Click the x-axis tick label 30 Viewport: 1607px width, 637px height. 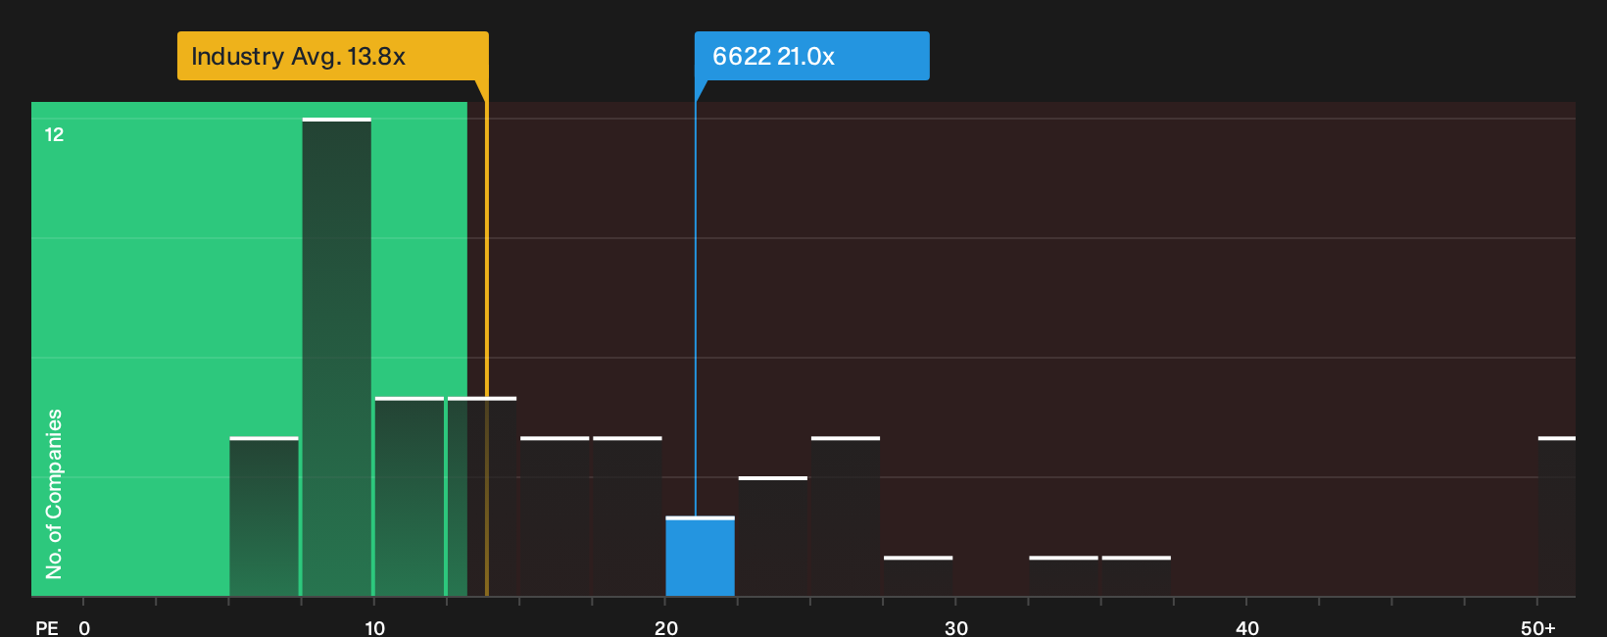(956, 628)
